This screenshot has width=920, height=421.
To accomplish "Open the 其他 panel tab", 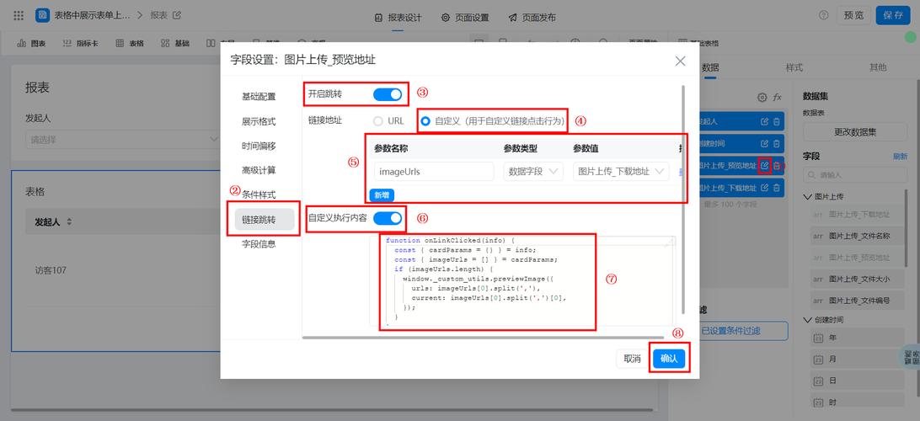I will point(878,67).
